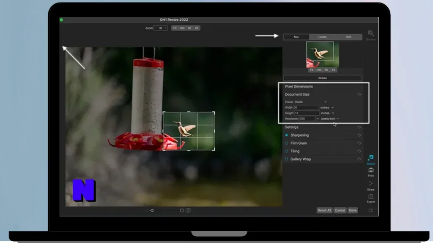Click the Resolution input field
Viewport: 433px width, 243px height.
click(307, 119)
